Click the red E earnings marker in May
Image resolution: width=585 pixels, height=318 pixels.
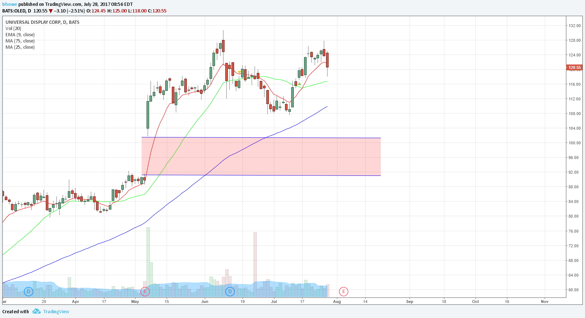click(x=145, y=292)
